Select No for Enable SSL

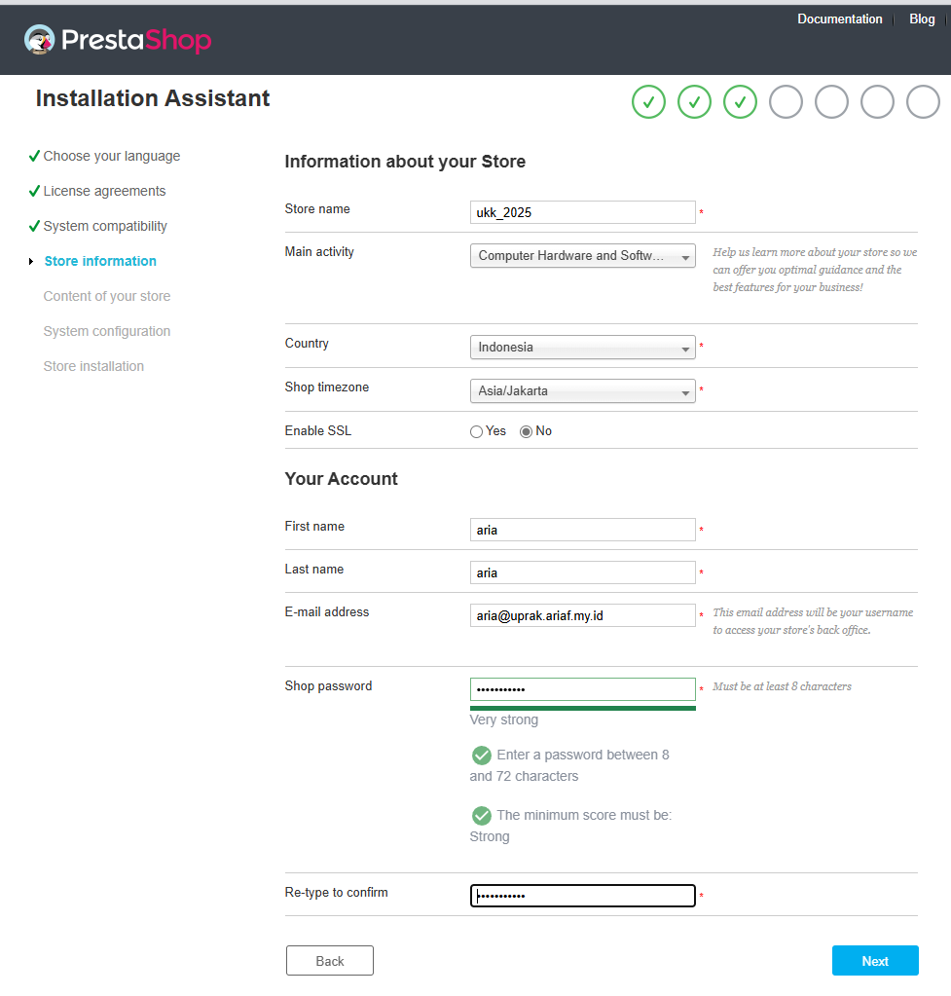(x=526, y=432)
